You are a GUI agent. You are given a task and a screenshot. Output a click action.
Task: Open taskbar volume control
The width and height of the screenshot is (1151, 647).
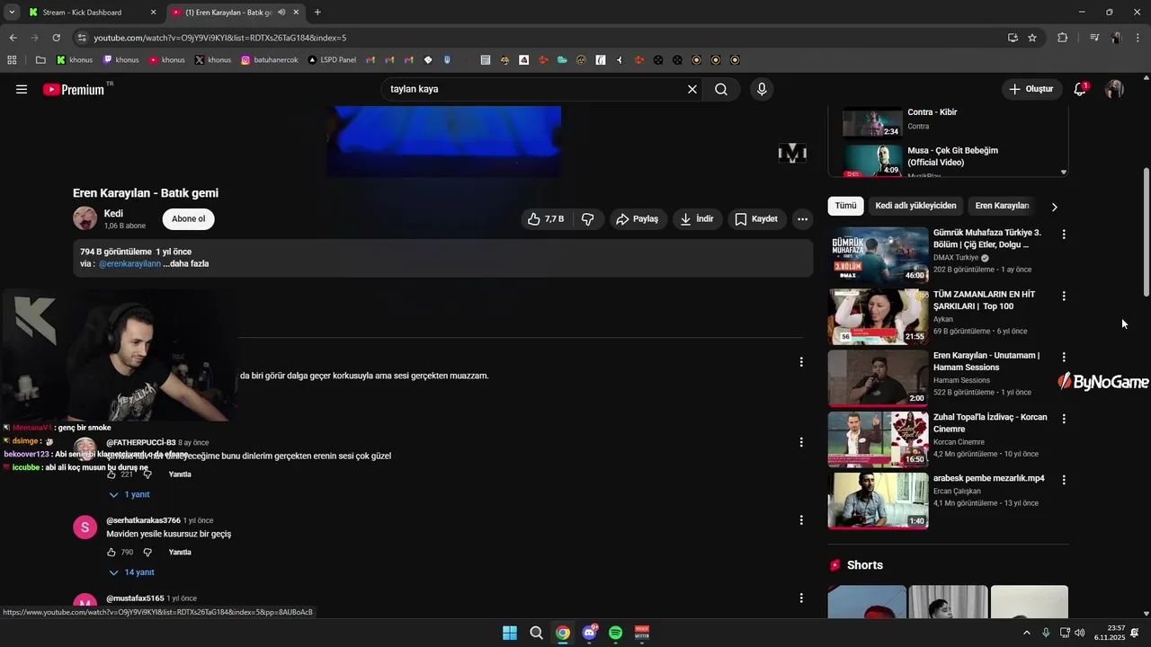pos(1080,633)
